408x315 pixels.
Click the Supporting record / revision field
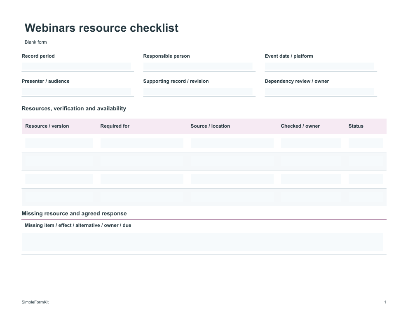(198, 91)
